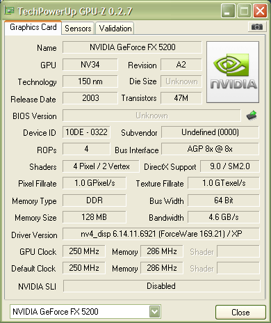Click the empty Shader field in GPU Clock row

pos(238,251)
